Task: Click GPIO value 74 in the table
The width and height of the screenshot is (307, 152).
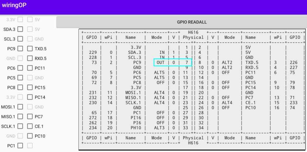Action: tap(292, 108)
